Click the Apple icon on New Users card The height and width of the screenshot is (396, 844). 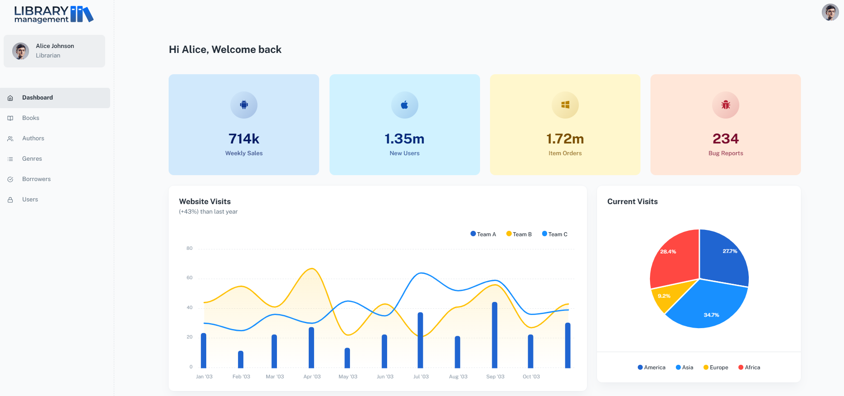404,105
